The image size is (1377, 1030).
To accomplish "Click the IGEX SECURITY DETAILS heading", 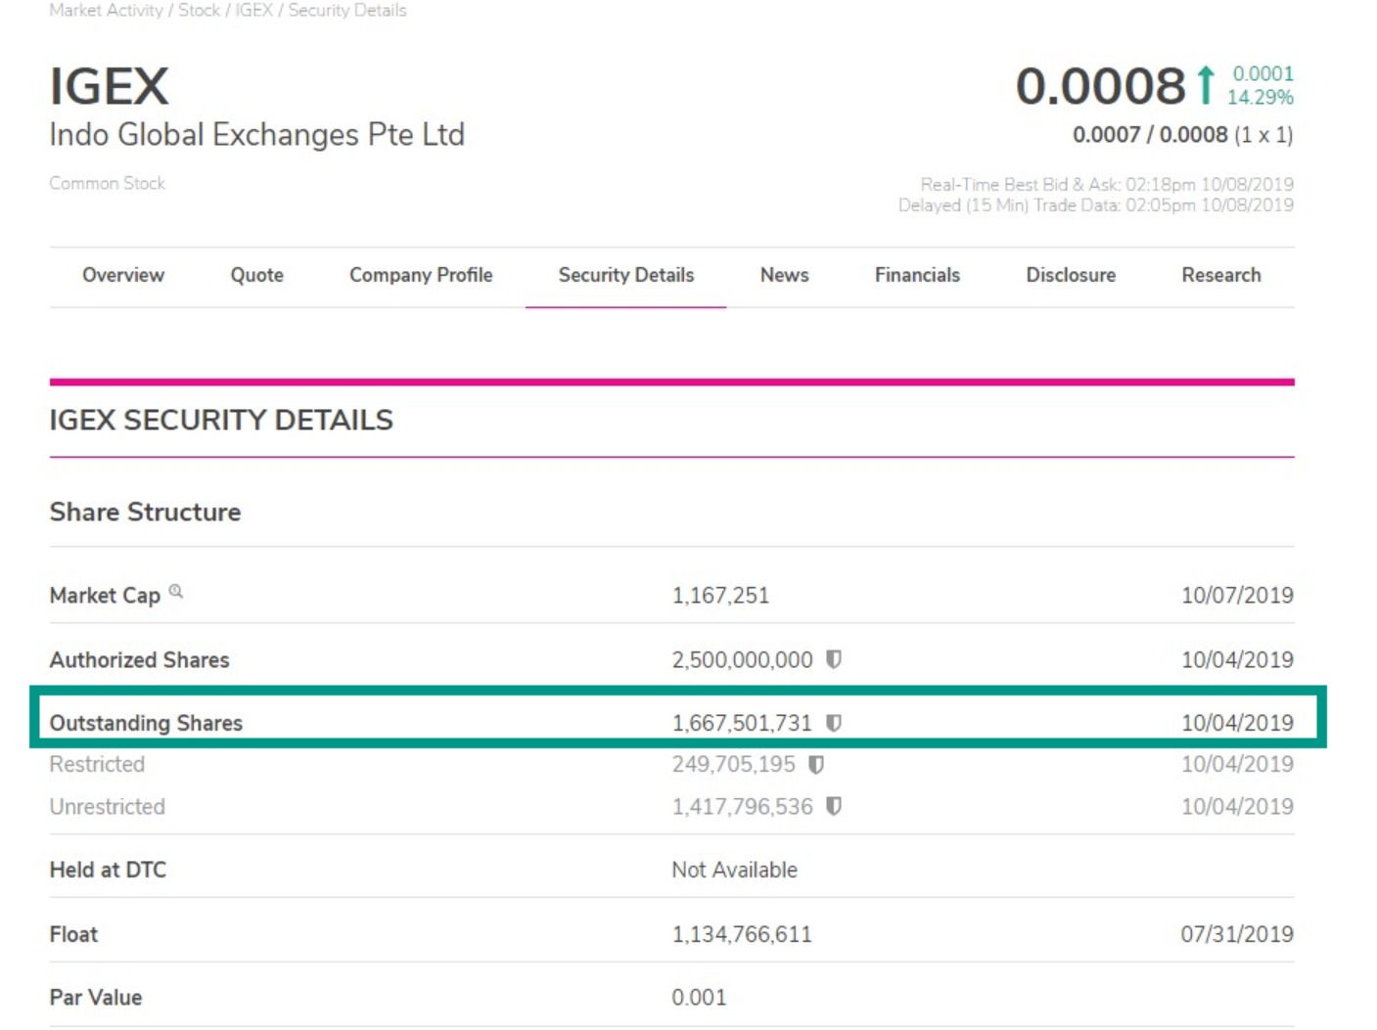I will (221, 420).
